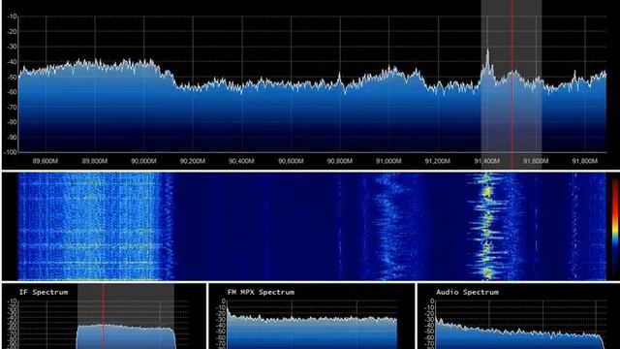Click the red center line in IF Spectrum
The height and width of the screenshot is (349, 620).
[104, 317]
